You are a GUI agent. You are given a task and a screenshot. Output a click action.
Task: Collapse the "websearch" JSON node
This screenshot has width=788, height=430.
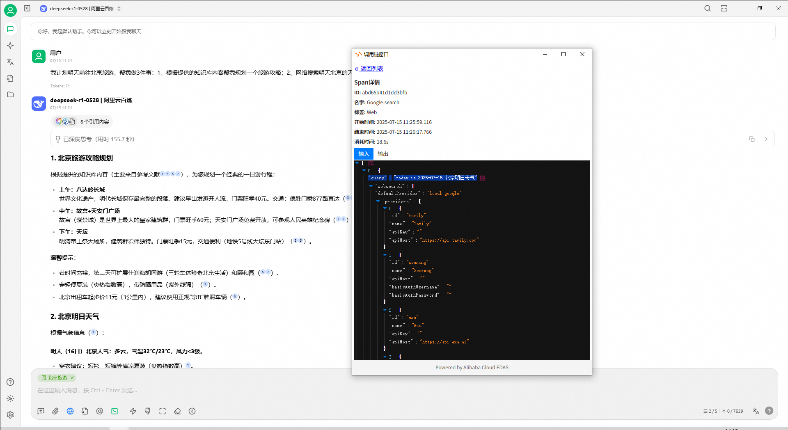coord(371,186)
